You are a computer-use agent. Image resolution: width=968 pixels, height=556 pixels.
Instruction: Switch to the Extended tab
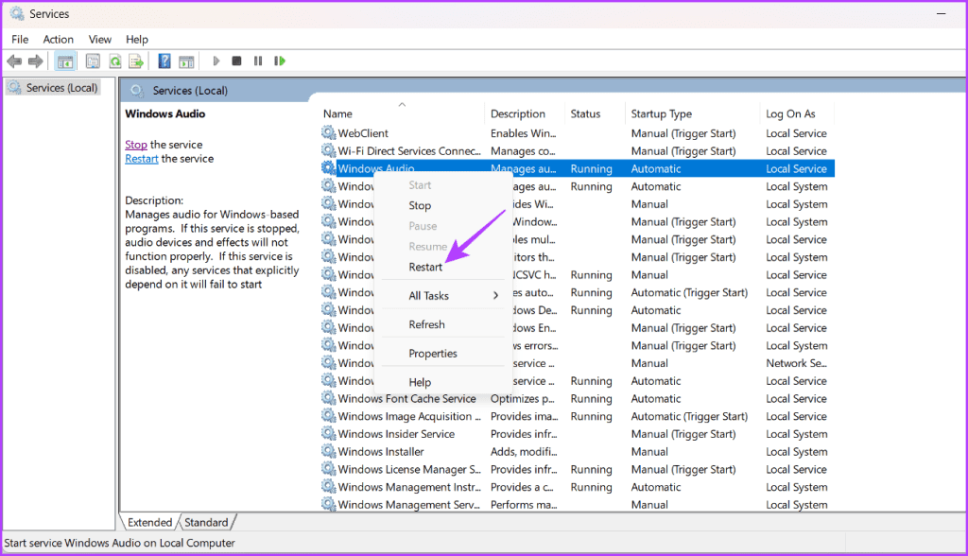pos(150,523)
